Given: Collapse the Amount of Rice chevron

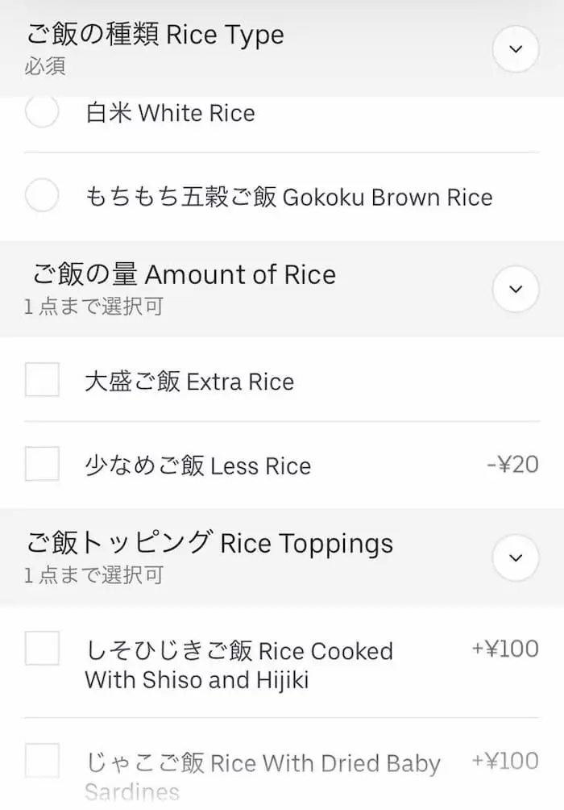Looking at the screenshot, I should (x=516, y=289).
